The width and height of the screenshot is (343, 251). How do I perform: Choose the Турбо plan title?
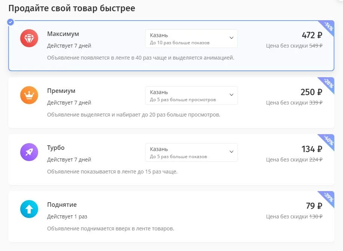coord(56,148)
